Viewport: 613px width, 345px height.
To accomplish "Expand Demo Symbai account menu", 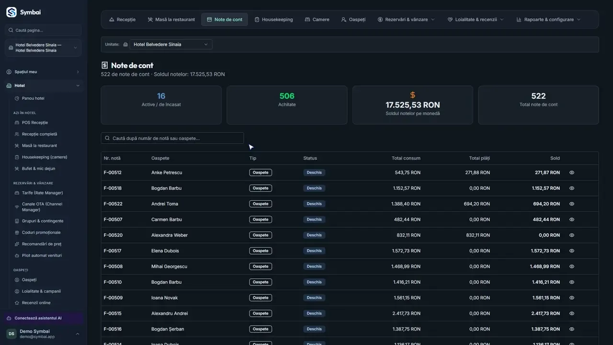I will [x=43, y=333].
